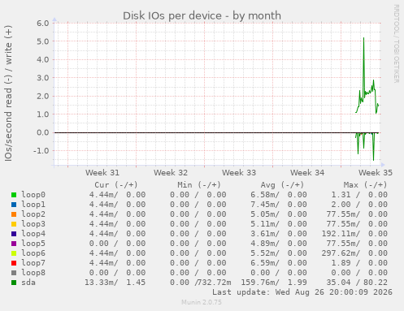Click the loop0 green legend swatch
404x311 pixels.
coord(14,195)
